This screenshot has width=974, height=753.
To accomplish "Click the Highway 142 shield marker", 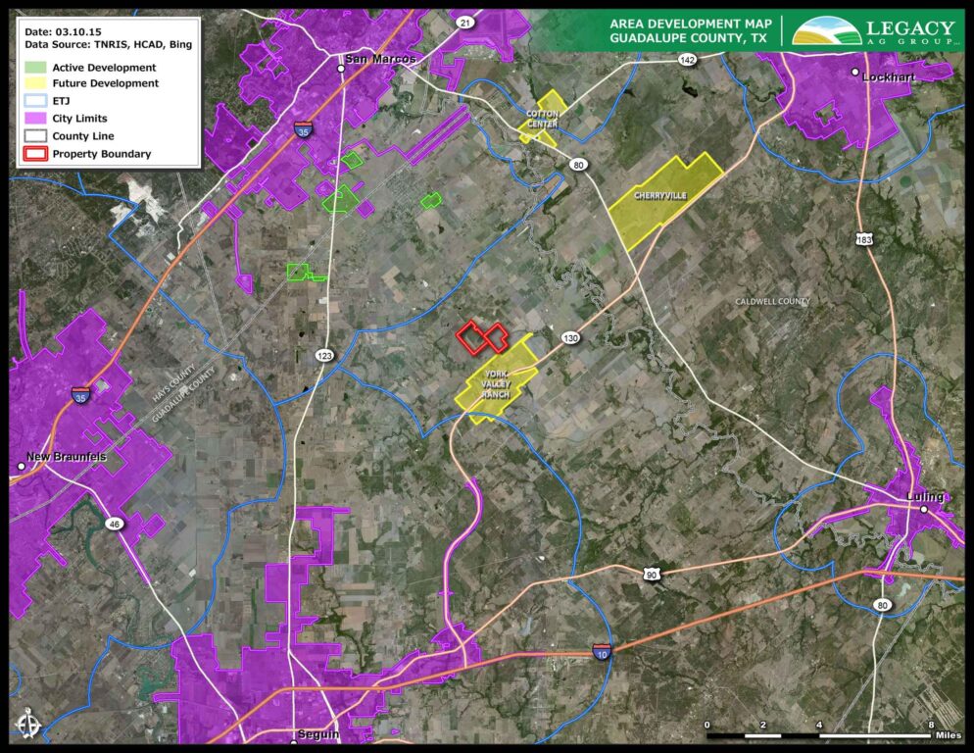I will (687, 60).
